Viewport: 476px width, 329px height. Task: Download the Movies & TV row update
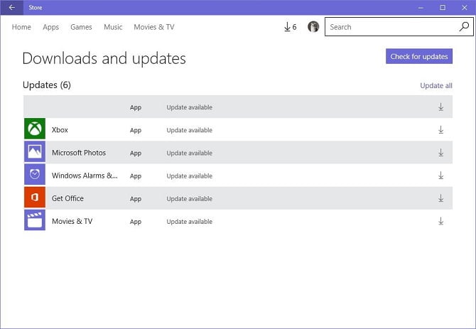click(440, 221)
